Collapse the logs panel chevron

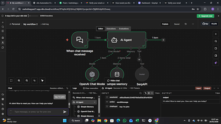click(x=218, y=88)
